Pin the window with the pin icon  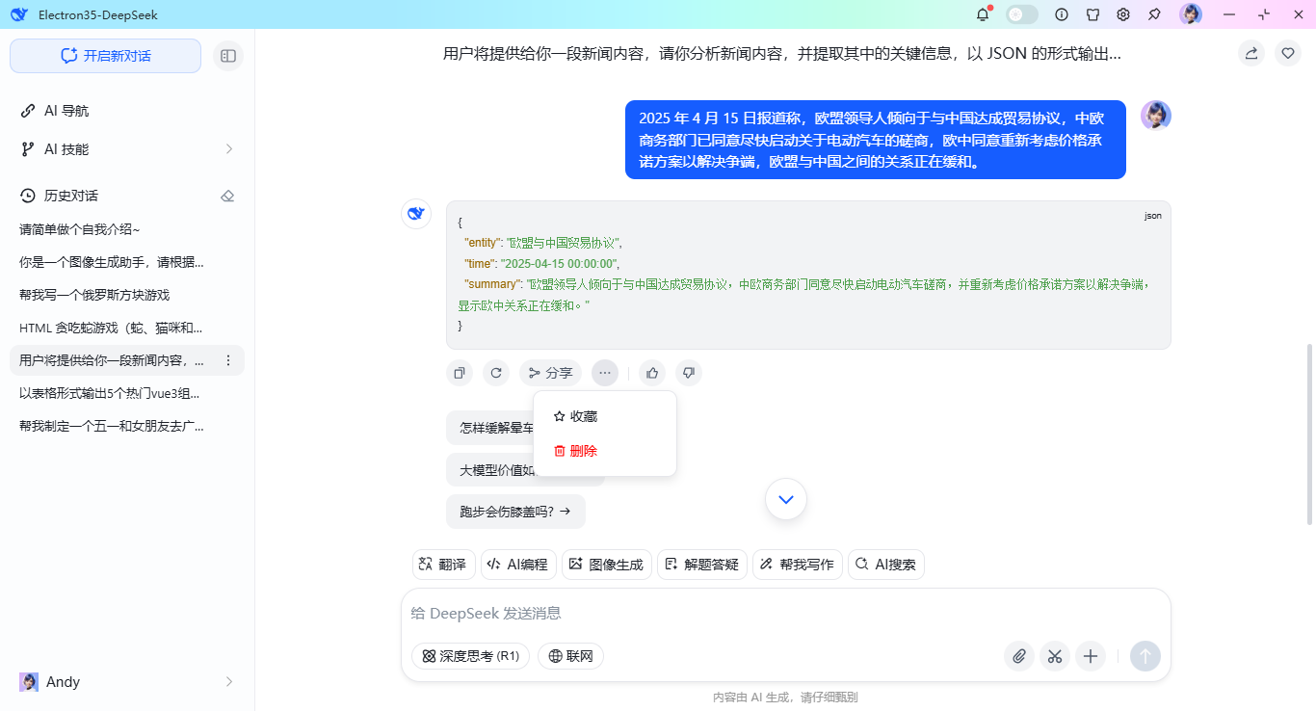click(1153, 14)
